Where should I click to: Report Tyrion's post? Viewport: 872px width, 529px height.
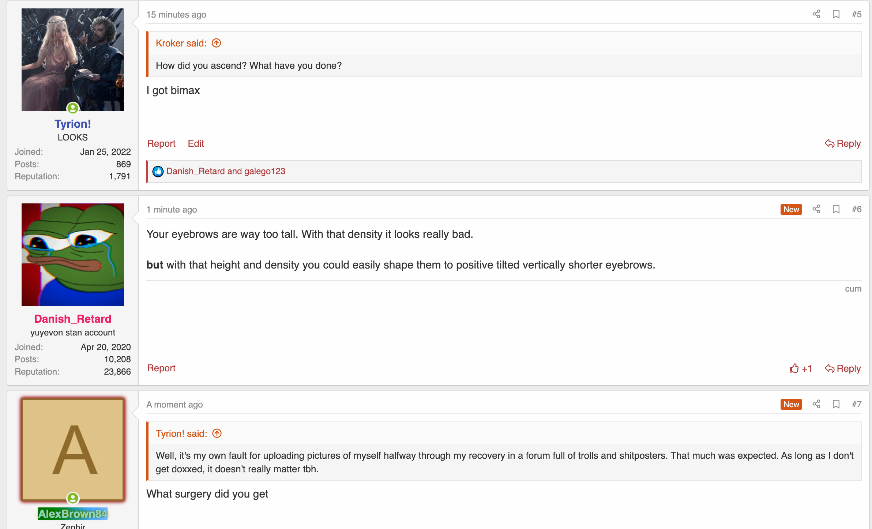161,143
